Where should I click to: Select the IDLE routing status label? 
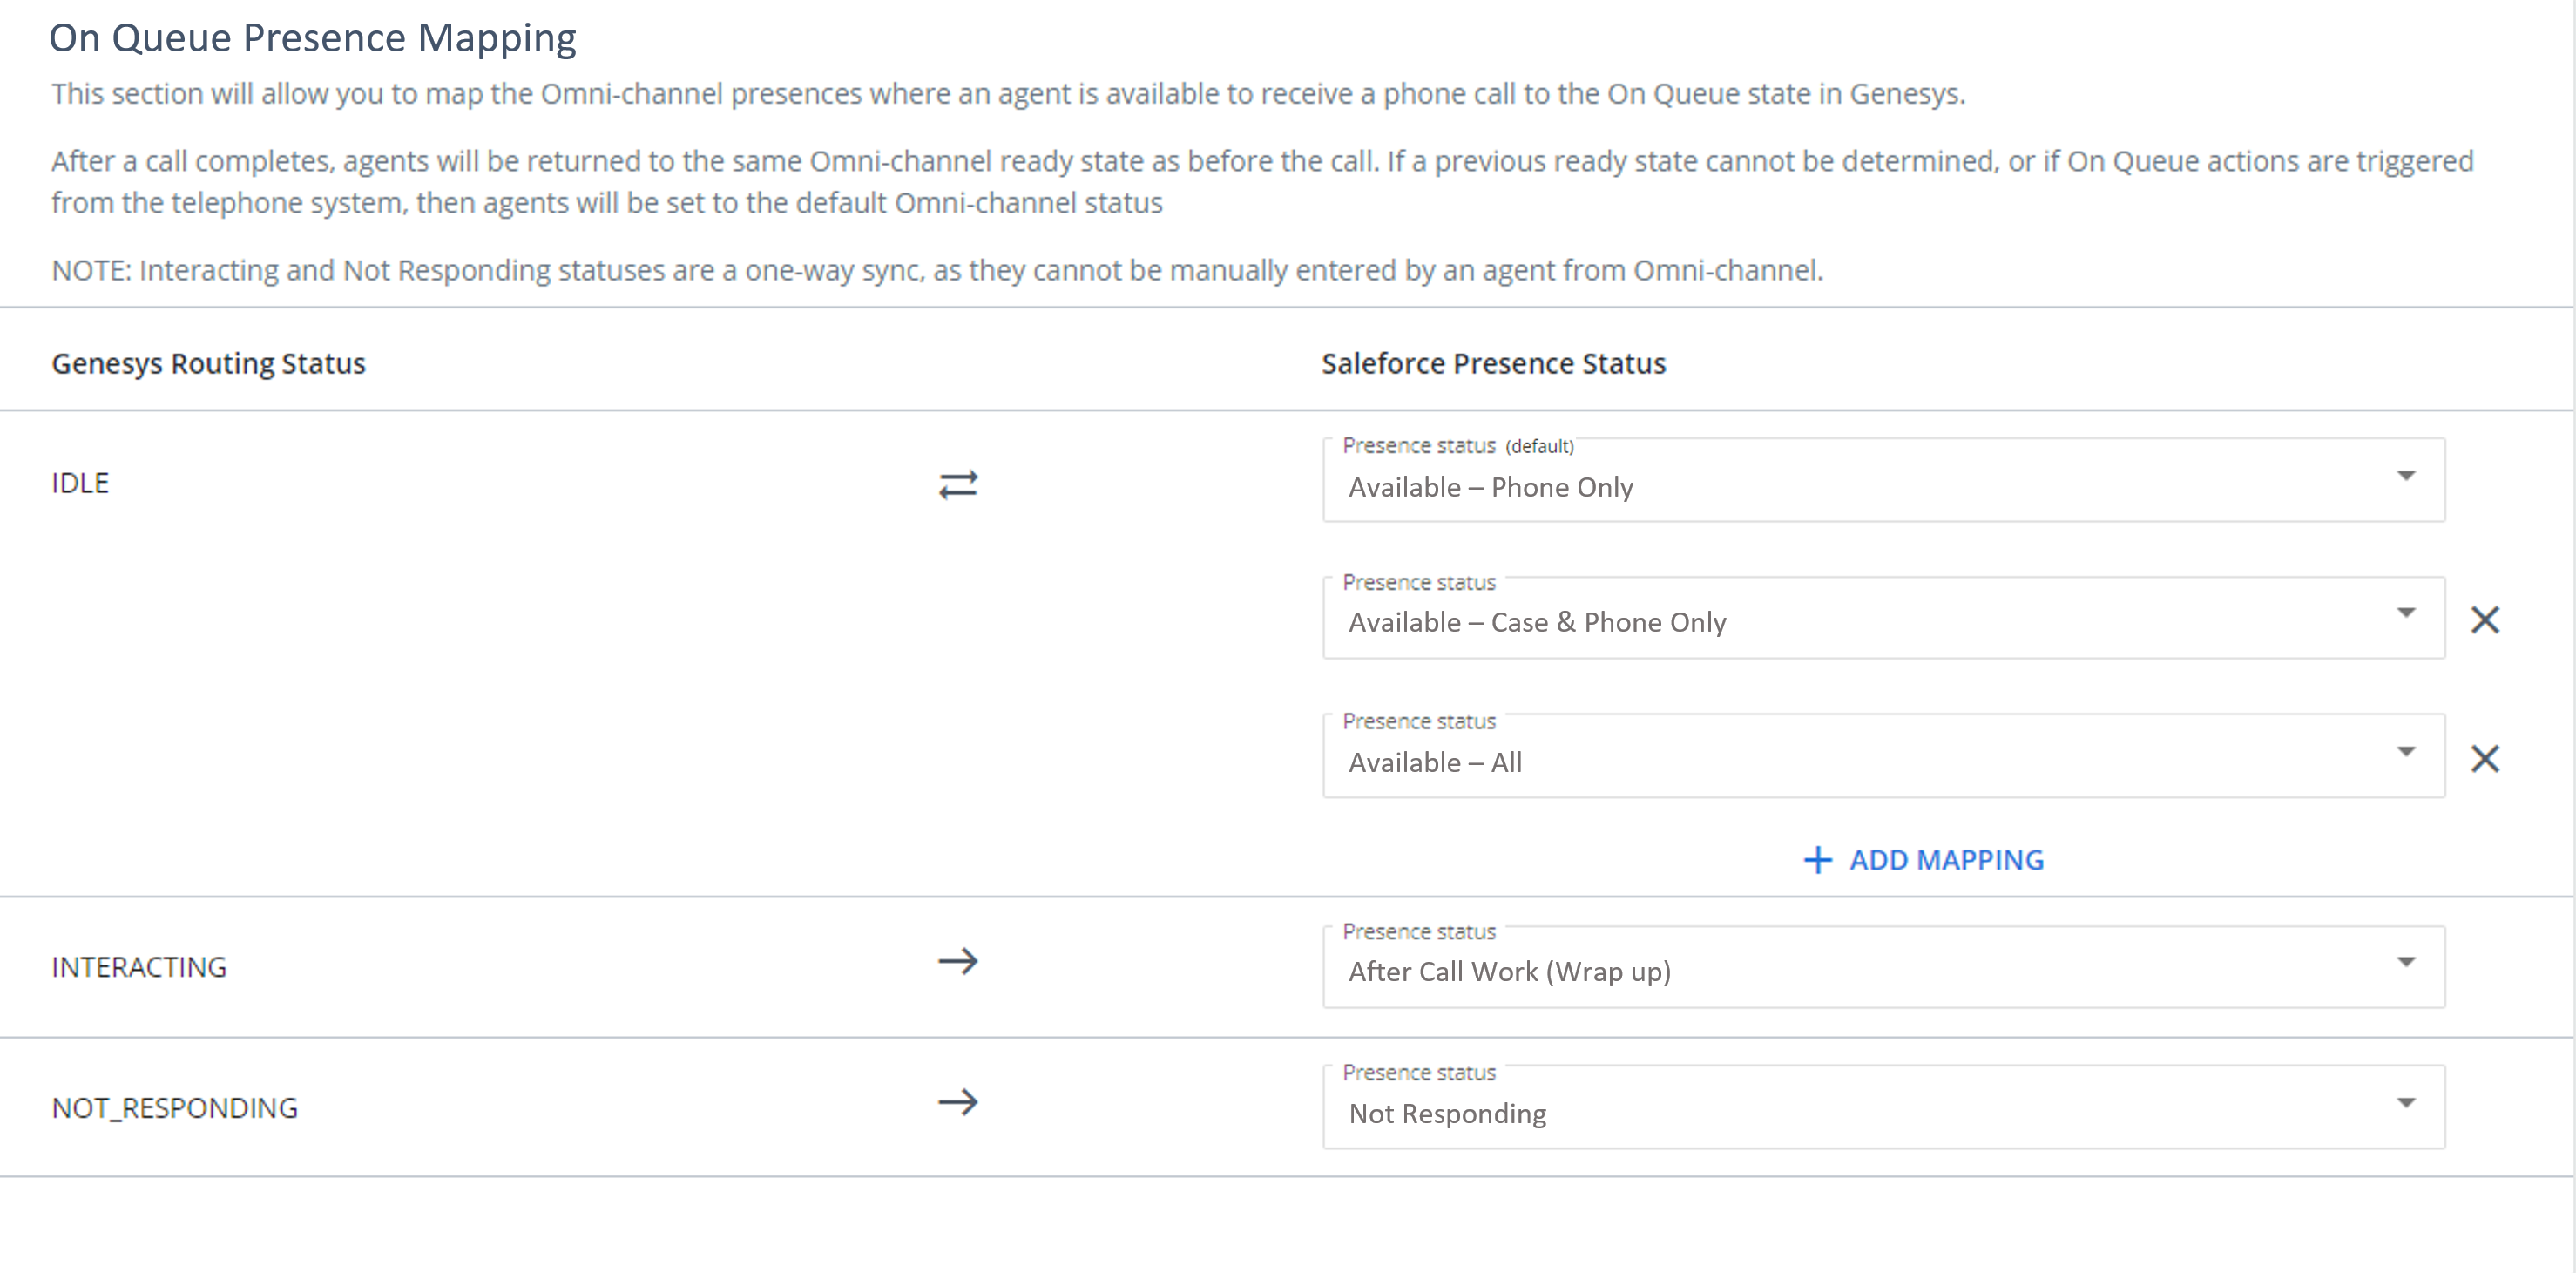80,483
